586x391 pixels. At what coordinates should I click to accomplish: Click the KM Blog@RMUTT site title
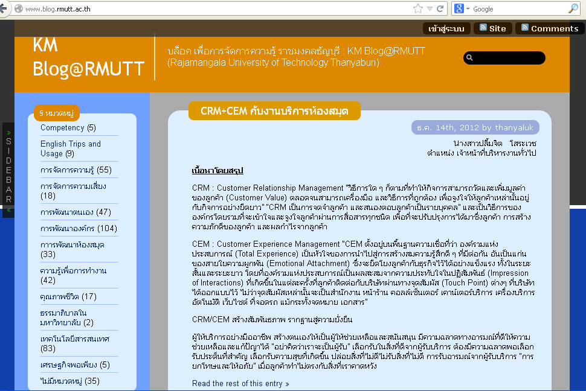[x=88, y=57]
